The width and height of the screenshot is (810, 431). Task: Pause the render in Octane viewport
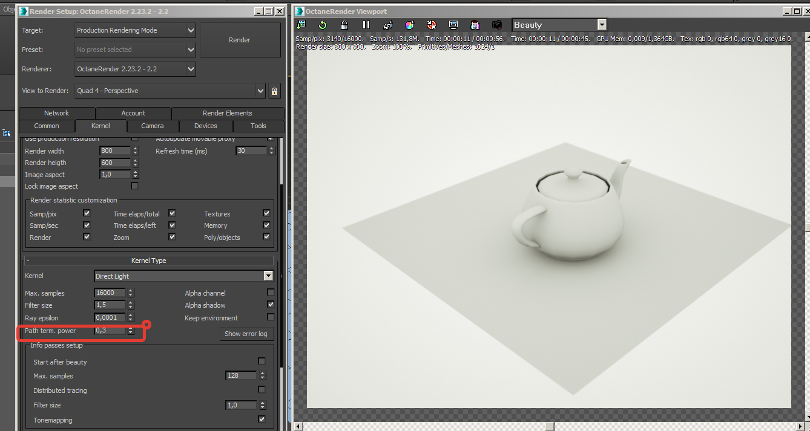366,25
